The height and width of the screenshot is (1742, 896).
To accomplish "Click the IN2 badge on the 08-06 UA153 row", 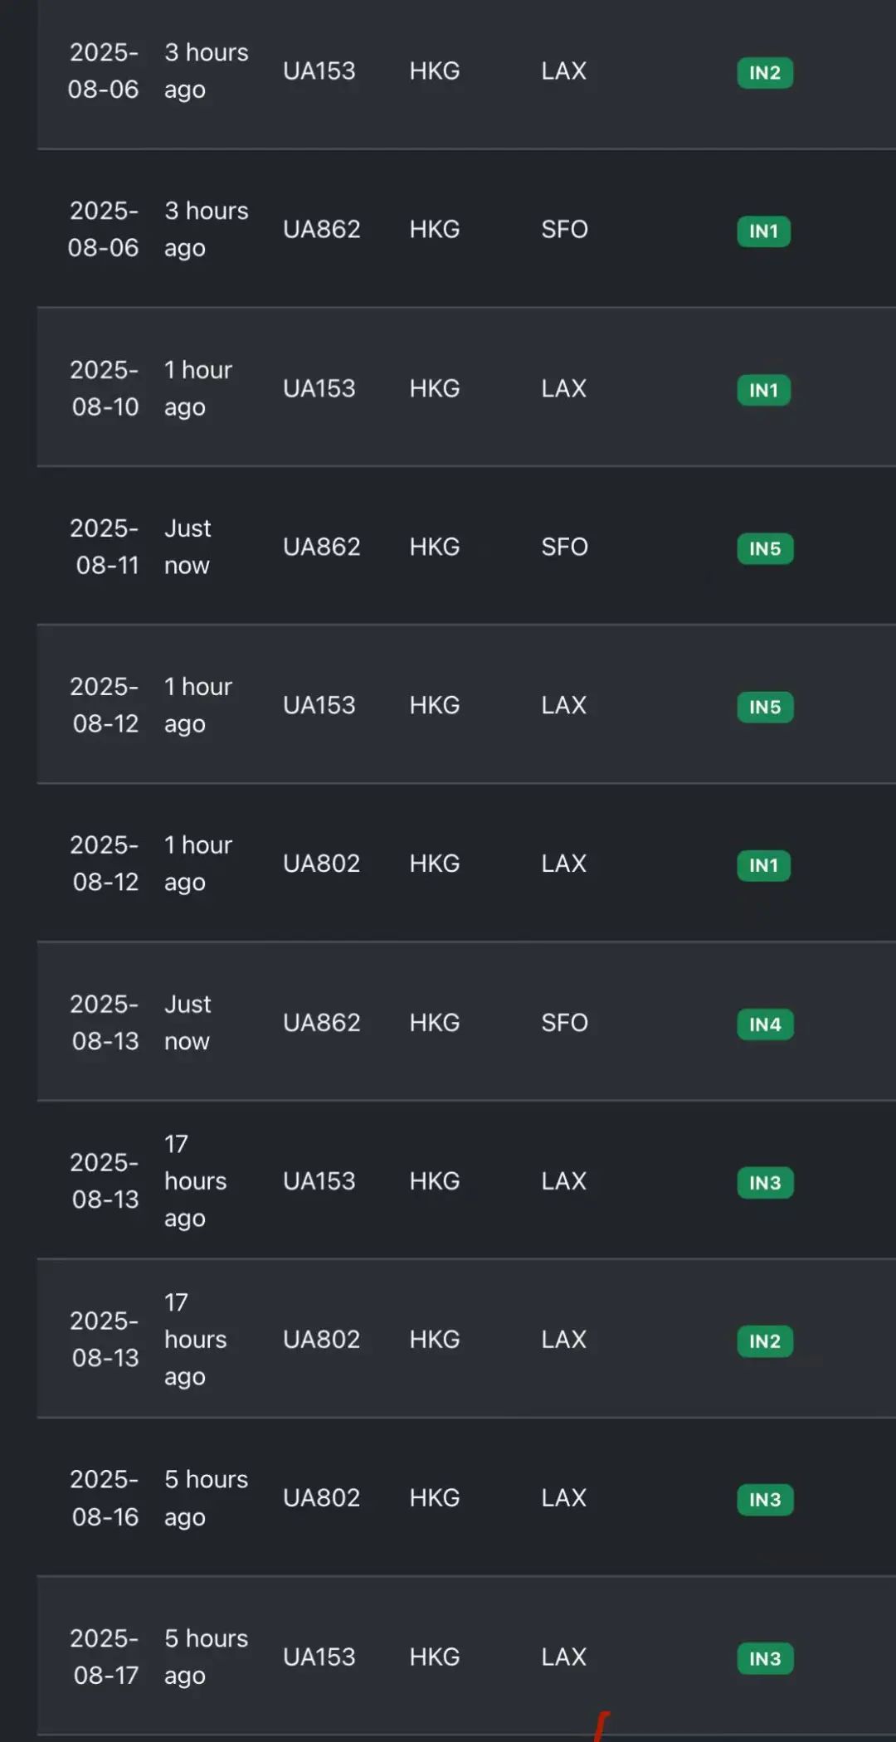I will [x=764, y=73].
